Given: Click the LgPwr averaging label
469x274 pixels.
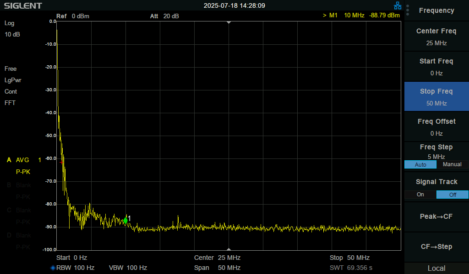Looking at the screenshot, I should [13, 80].
